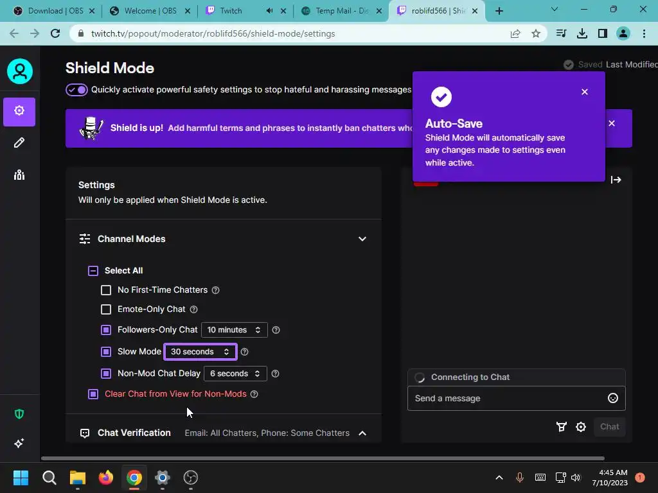The width and height of the screenshot is (658, 493).
Task: Reload the Twitch page
Action: pyautogui.click(x=55, y=33)
